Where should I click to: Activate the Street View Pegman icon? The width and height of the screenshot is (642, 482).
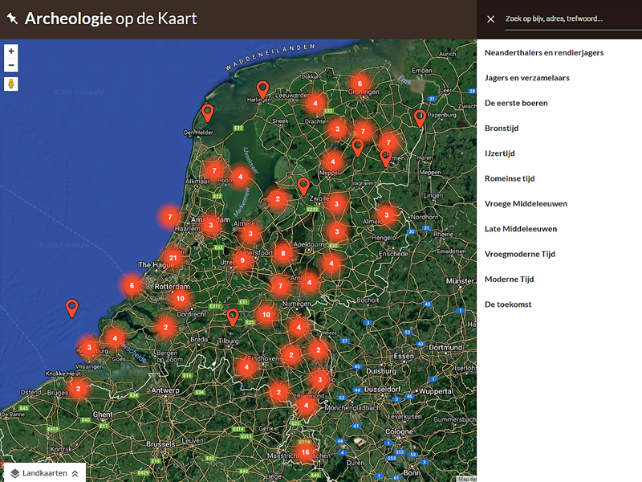[10, 84]
